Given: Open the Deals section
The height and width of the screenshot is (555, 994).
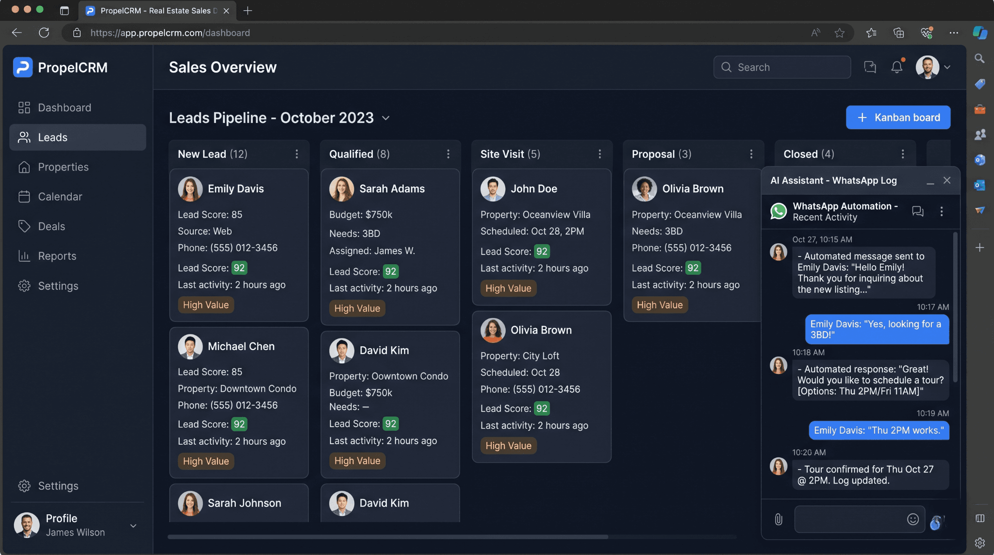Looking at the screenshot, I should tap(78, 226).
